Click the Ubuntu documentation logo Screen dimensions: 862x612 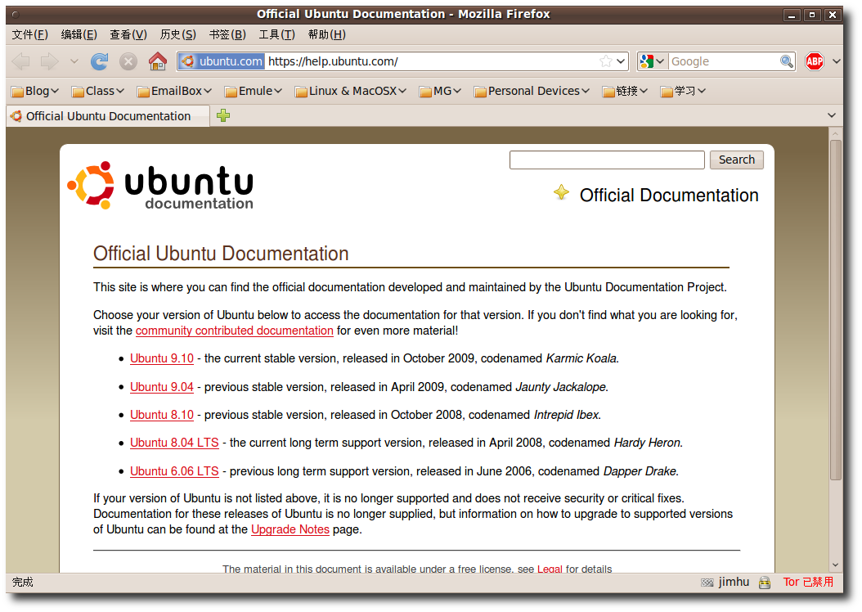(160, 186)
